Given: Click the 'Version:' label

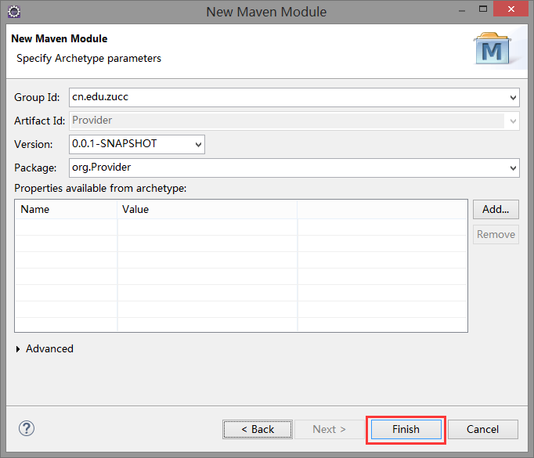Looking at the screenshot, I should pos(34,144).
